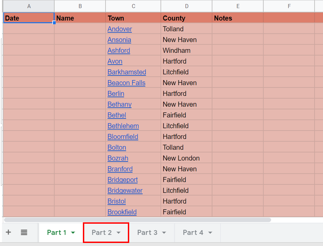323x246 pixels.
Task: Select the Date header cell
Action: [x=28, y=18]
